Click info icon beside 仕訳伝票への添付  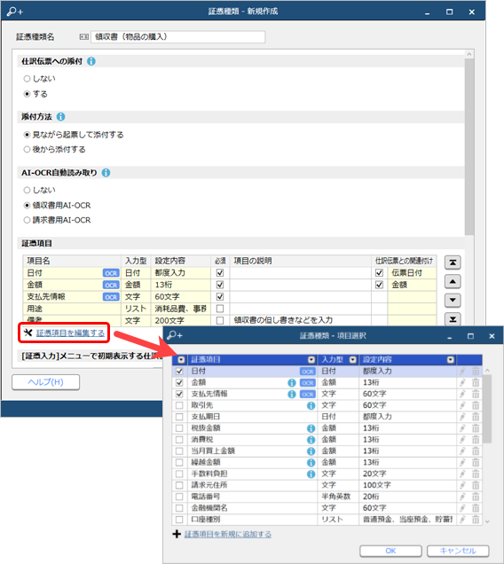coord(91,61)
